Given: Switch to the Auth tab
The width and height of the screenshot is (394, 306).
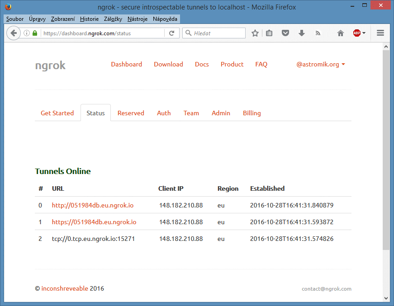Looking at the screenshot, I should pyautogui.click(x=164, y=113).
